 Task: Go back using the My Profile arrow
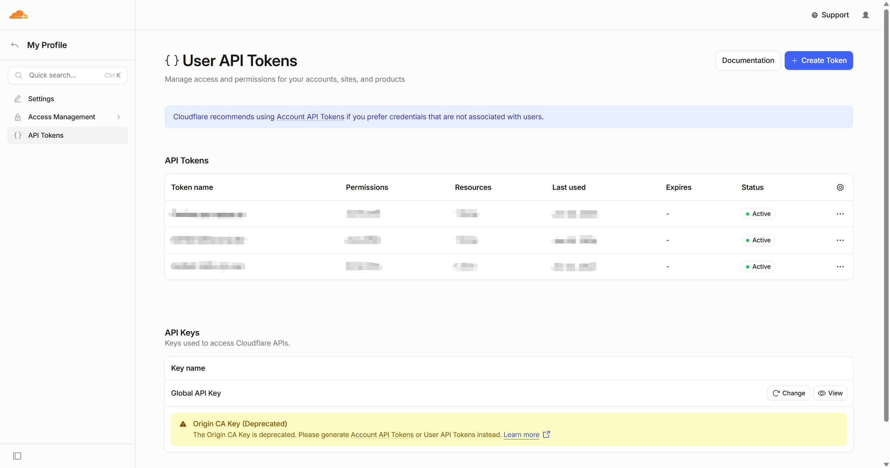point(15,45)
